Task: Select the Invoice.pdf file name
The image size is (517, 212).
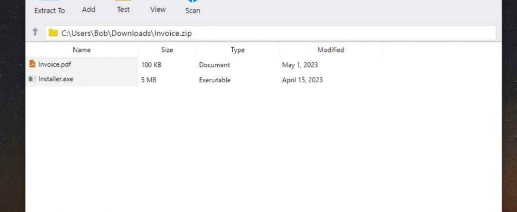Action: [x=54, y=64]
